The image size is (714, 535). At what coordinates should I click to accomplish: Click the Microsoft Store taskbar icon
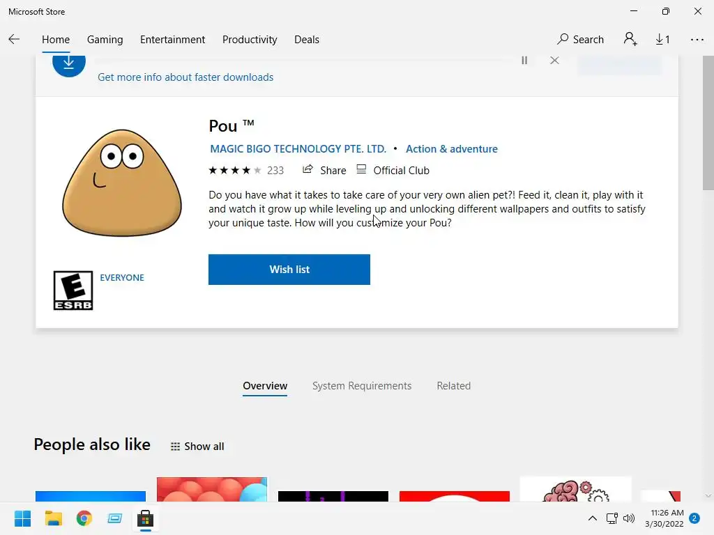(145, 518)
